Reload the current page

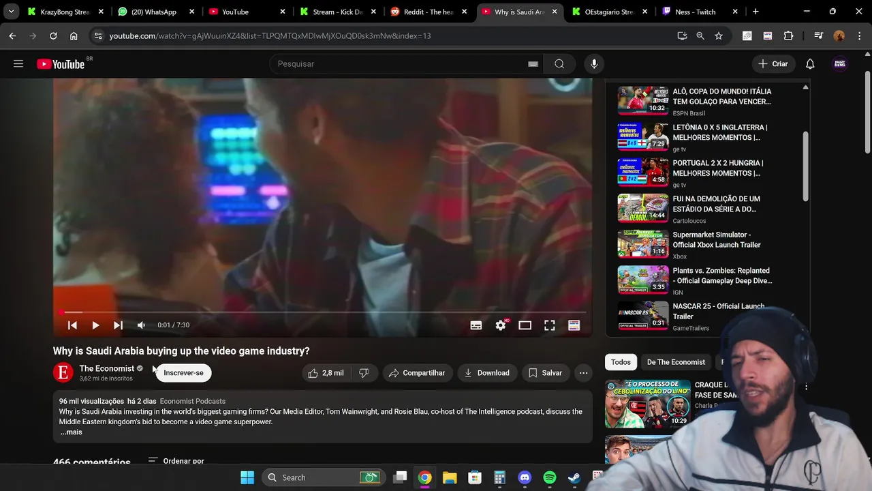tap(53, 35)
